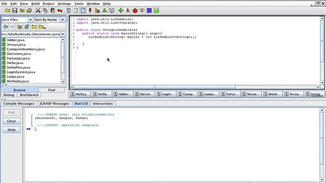Paste with the clipboard toolbar icon

click(52, 10)
